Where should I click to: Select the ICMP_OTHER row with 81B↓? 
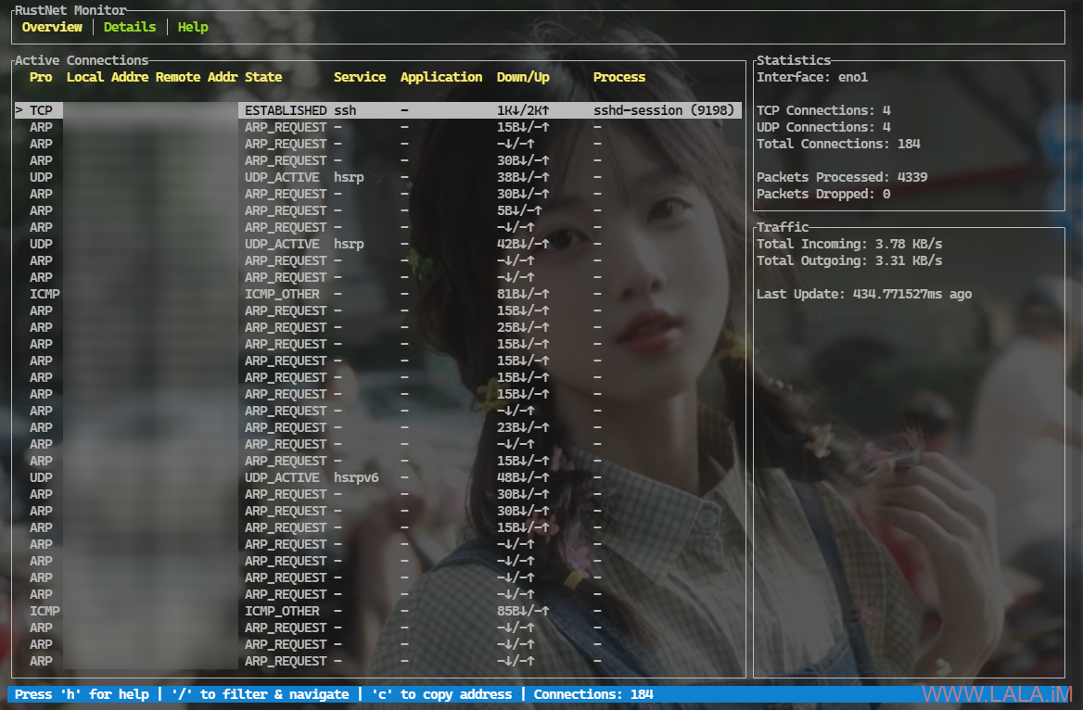[x=377, y=294]
